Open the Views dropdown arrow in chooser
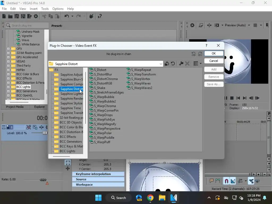This screenshot has width=272, height=204. pos(201,64)
